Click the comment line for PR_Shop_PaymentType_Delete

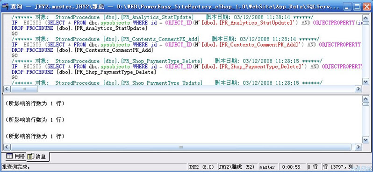pyautogui.click(x=167, y=61)
